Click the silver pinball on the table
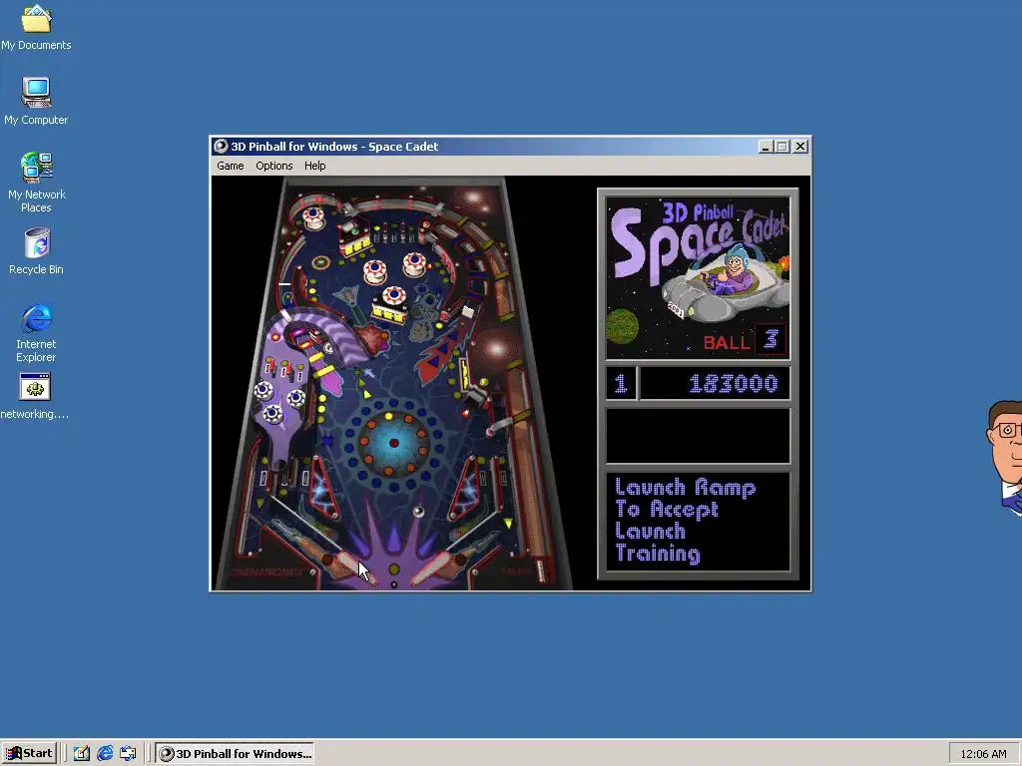 tap(418, 512)
